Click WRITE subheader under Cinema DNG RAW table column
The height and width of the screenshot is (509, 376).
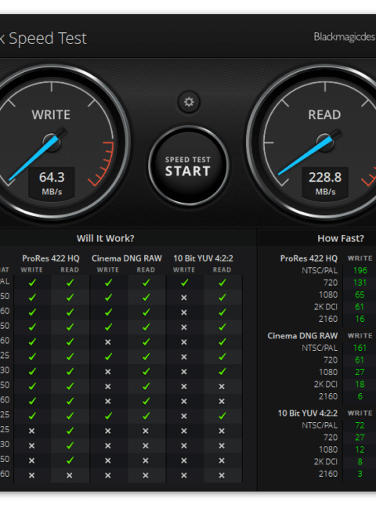tap(108, 269)
